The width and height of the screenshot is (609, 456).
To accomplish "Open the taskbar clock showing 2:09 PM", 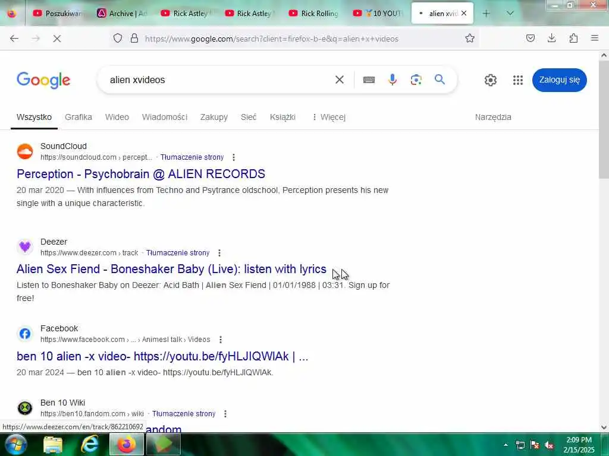I will coord(579,445).
